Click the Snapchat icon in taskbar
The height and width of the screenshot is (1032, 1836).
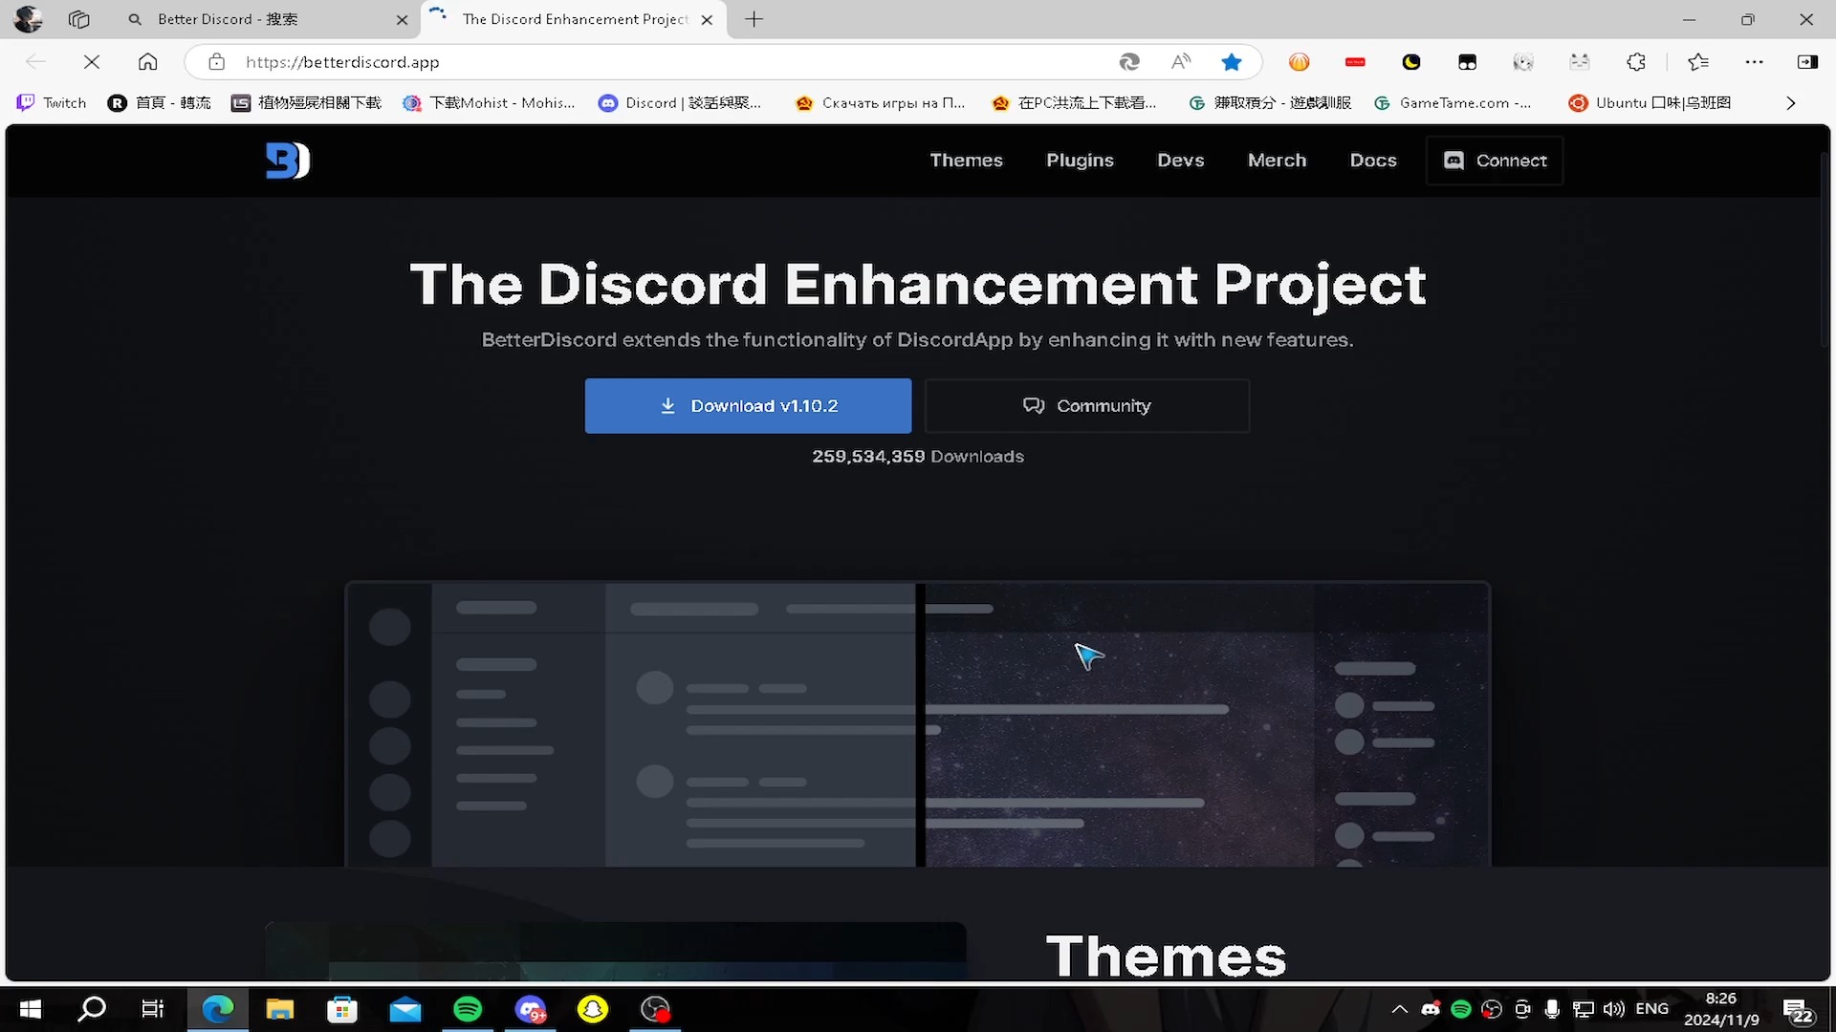pos(593,1008)
